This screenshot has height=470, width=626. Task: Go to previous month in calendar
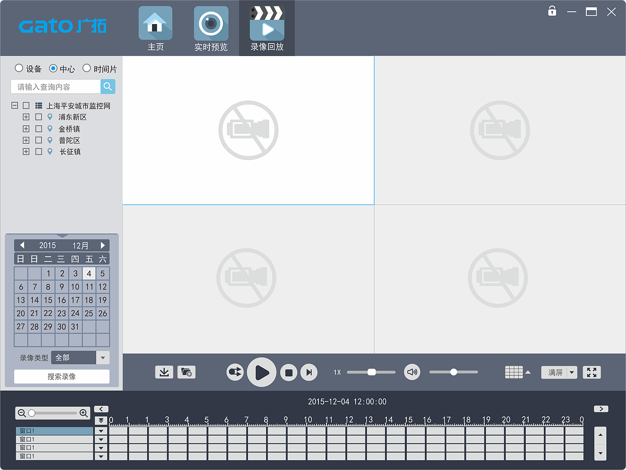pyautogui.click(x=22, y=245)
